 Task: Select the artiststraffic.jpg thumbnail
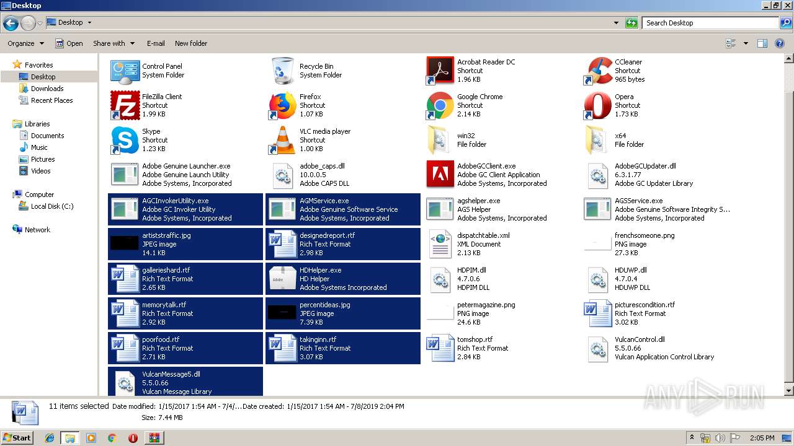pos(125,243)
